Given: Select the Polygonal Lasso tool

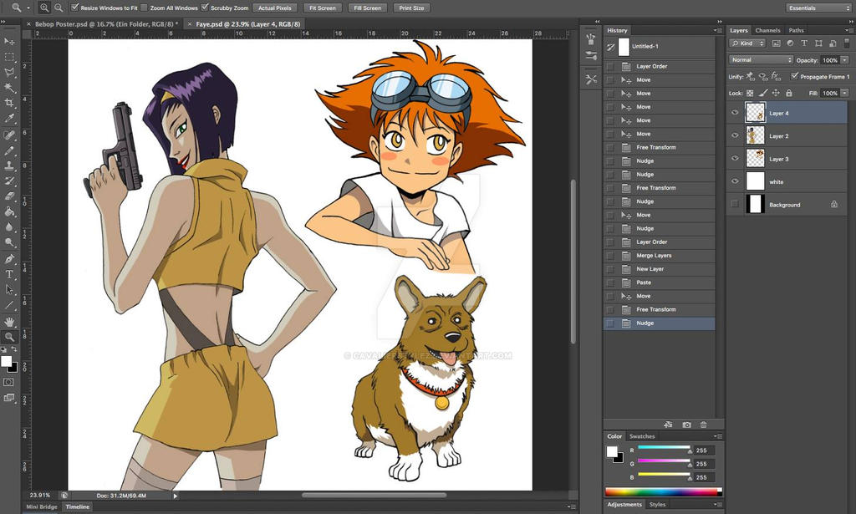Looking at the screenshot, I should click(x=9, y=72).
